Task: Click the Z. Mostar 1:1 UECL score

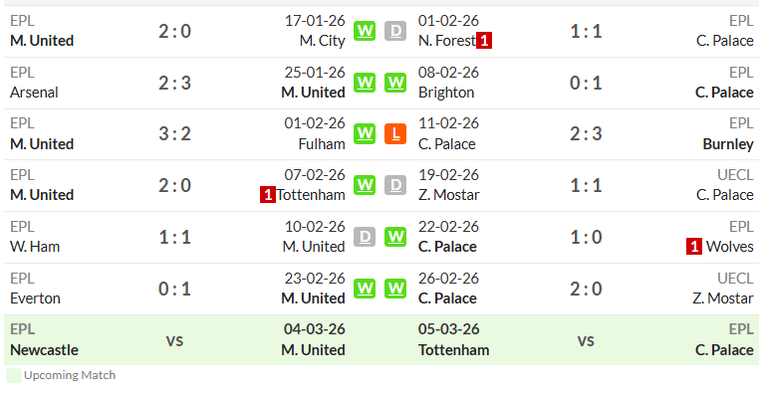Action: coord(586,185)
